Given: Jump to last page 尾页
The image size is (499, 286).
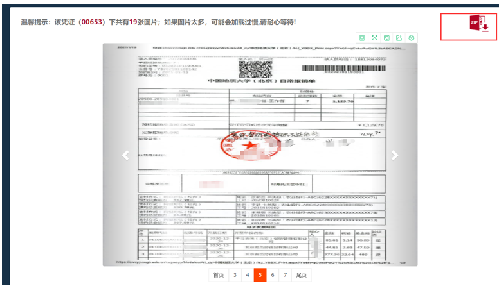Looking at the screenshot, I should coord(302,275).
